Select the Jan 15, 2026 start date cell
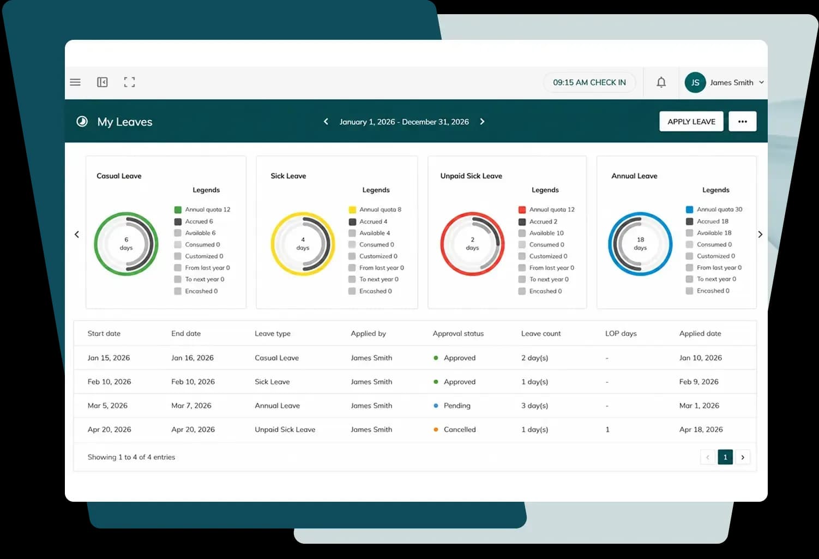 (109, 358)
